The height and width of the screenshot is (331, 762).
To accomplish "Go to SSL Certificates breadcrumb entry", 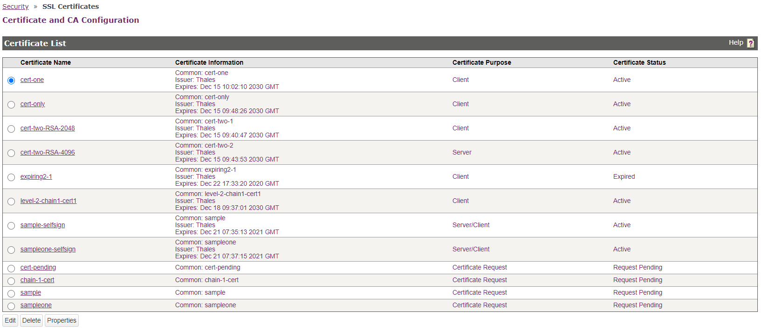I will click(x=70, y=6).
